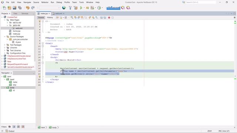
Task: Expand the Test Packages node
Action: click(5, 45)
